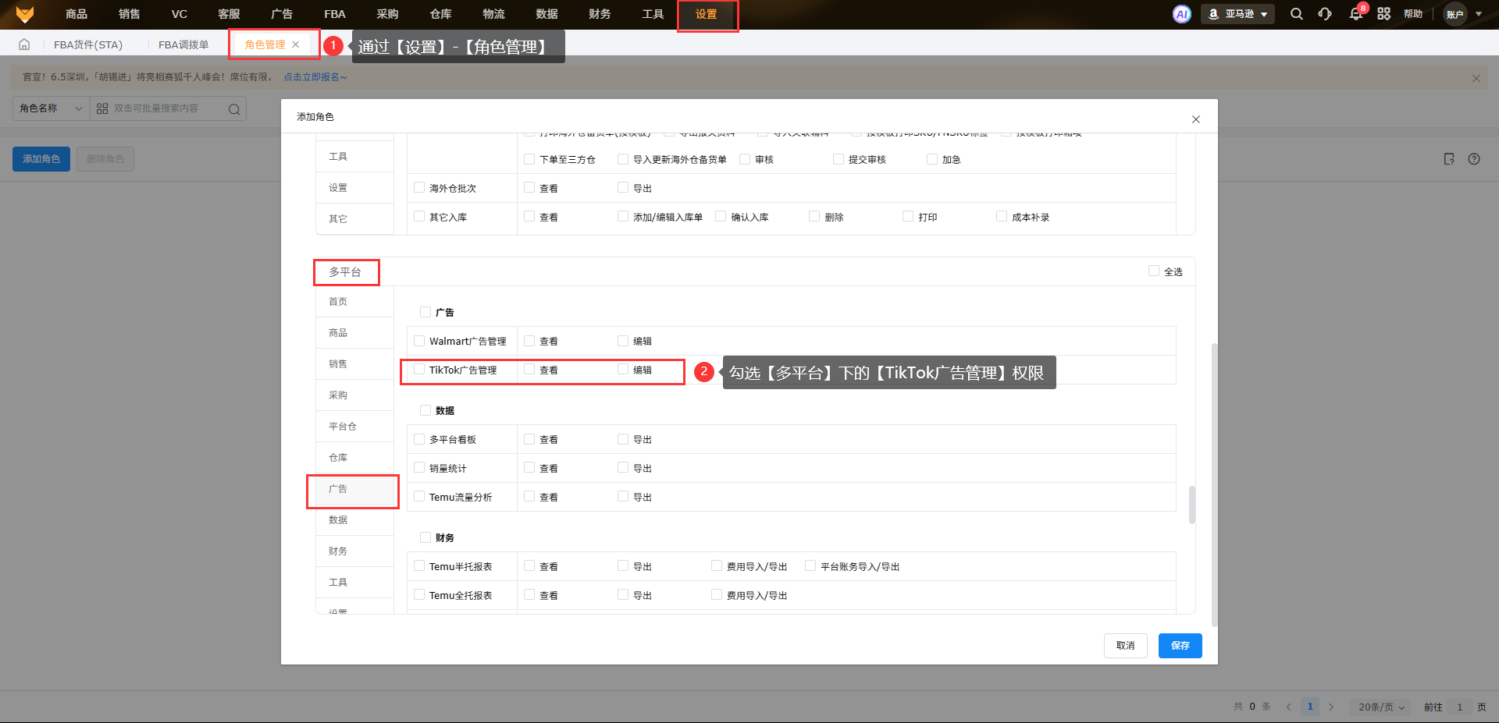Screen dimensions: 1499x723
Task: Switch to the FBA调拨单 tab
Action: point(183,44)
